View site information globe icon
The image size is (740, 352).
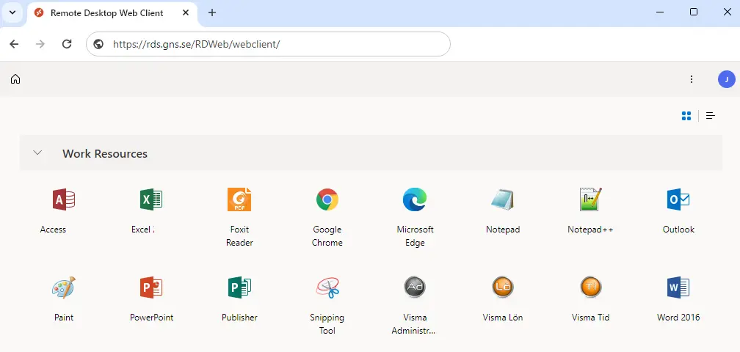pyautogui.click(x=98, y=44)
